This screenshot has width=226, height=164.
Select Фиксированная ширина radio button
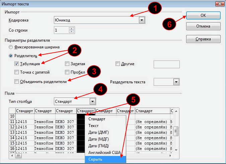[11, 47]
